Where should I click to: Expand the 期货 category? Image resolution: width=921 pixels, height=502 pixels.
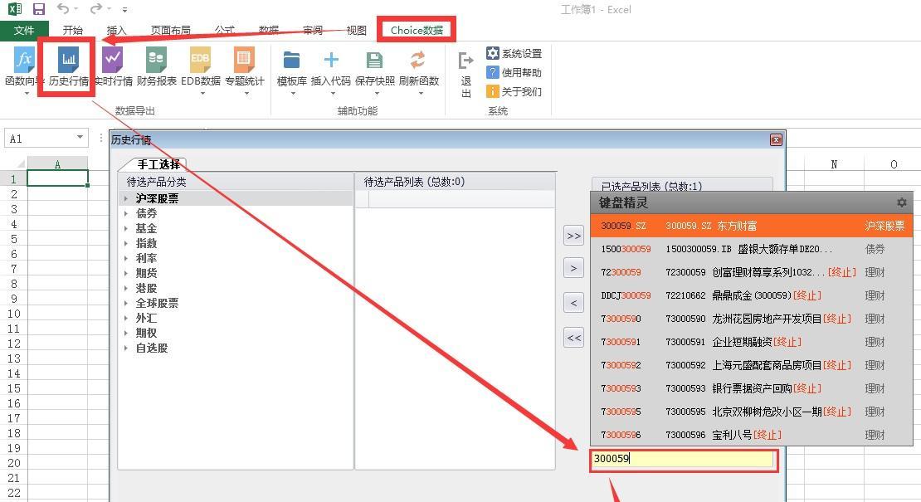[x=125, y=274]
